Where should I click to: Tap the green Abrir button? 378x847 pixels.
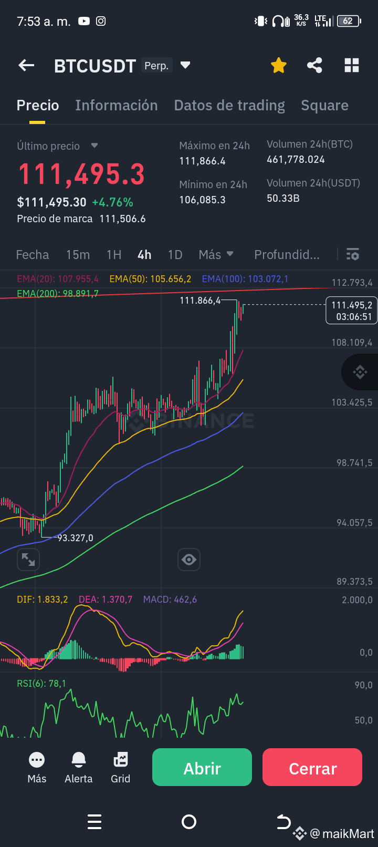(202, 767)
